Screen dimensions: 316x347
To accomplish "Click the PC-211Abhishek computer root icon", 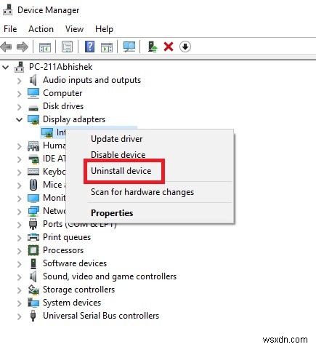I will [20, 67].
